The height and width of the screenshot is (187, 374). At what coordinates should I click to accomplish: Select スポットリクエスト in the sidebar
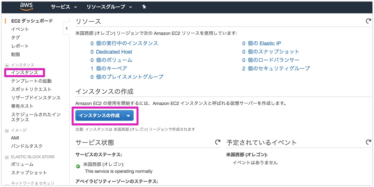pyautogui.click(x=31, y=89)
